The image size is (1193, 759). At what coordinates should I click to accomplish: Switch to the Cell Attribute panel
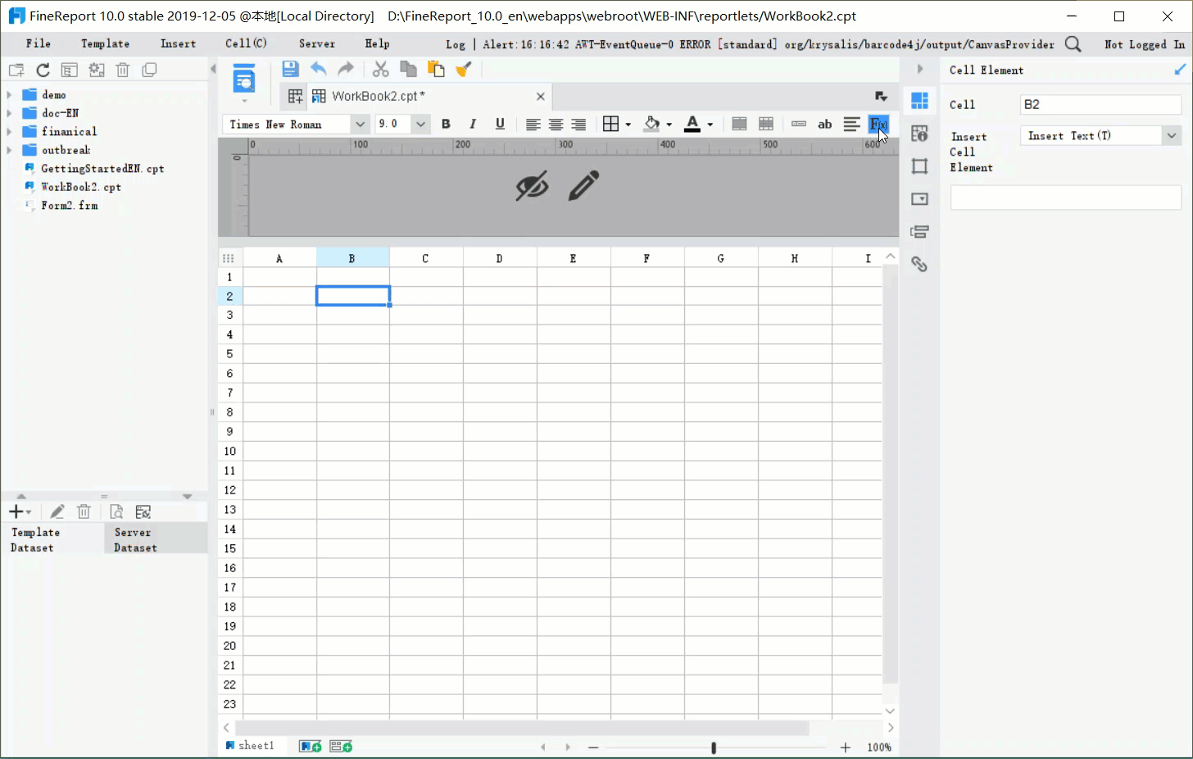[919, 133]
